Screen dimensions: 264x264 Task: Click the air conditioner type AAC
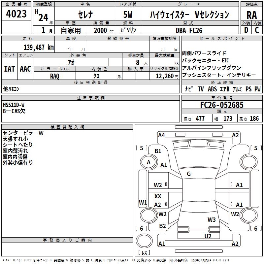tap(25, 69)
